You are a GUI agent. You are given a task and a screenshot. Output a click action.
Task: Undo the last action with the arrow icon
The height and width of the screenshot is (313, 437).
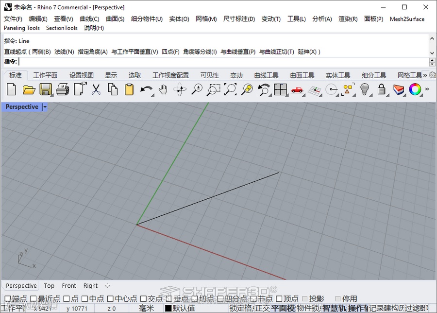point(146,90)
